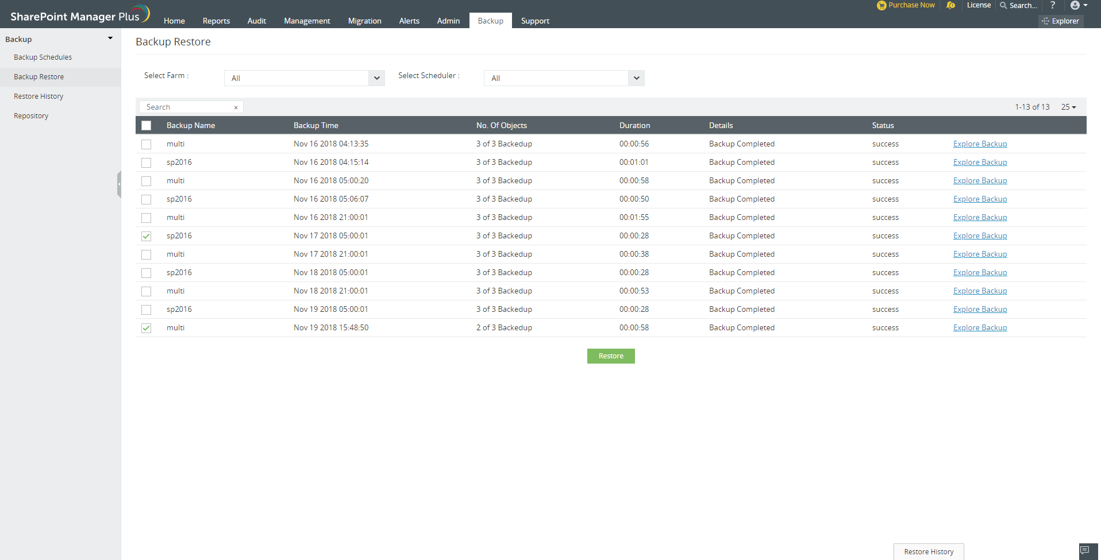Open the Select Scheduler dropdown
The width and height of the screenshot is (1101, 560).
[636, 78]
